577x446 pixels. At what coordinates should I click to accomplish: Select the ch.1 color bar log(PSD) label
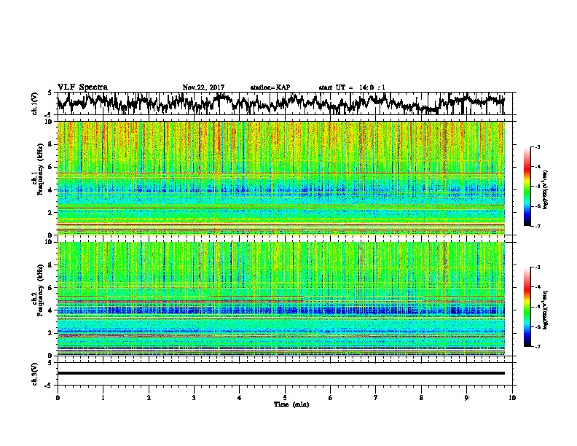(x=546, y=189)
